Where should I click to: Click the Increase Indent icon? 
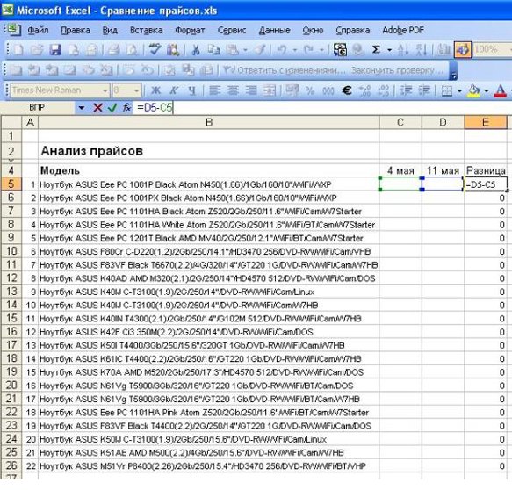click(x=424, y=90)
